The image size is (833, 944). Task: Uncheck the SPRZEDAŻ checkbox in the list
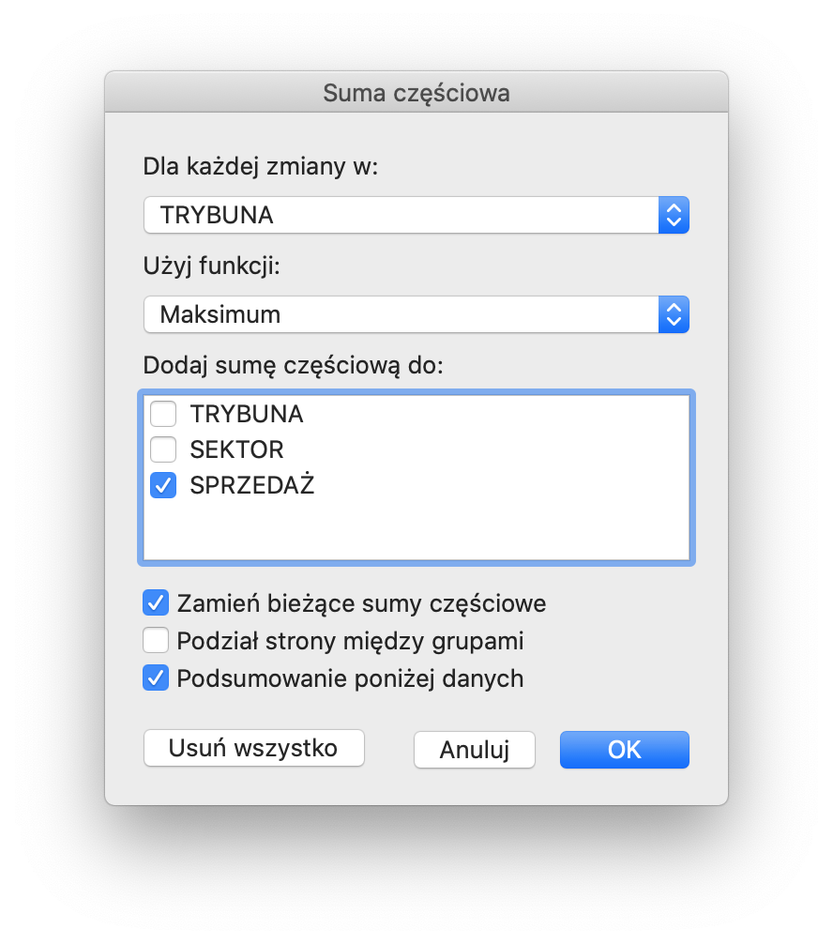coord(163,485)
